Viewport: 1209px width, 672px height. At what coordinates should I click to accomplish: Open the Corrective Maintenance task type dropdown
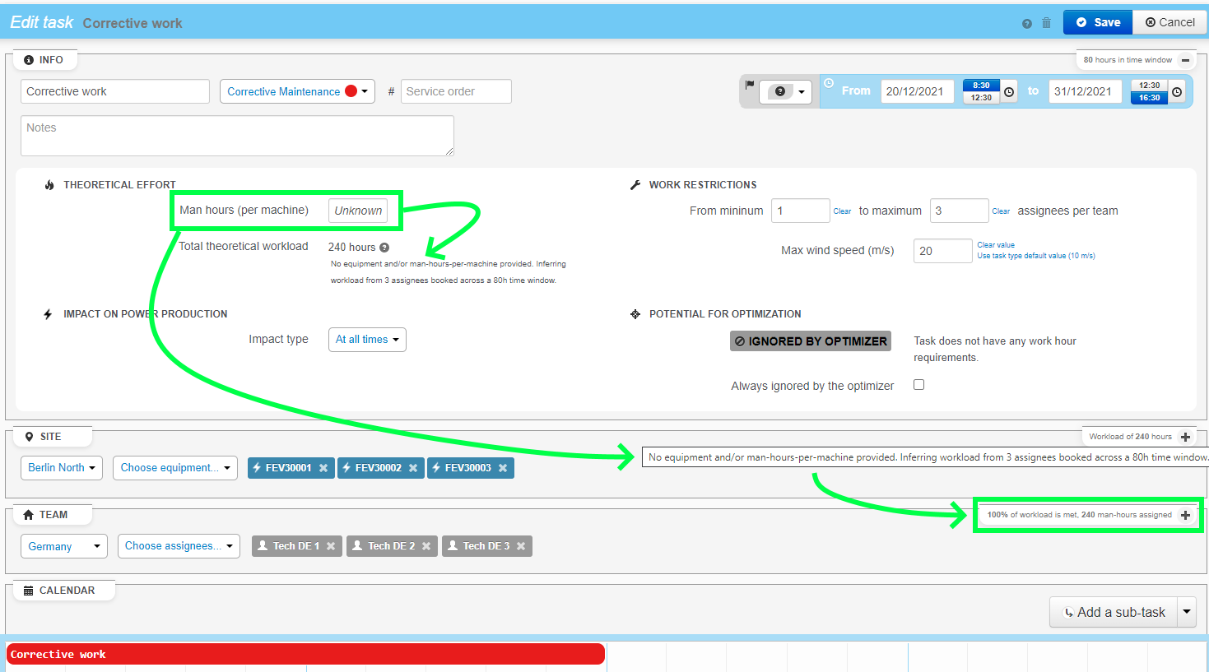(297, 91)
